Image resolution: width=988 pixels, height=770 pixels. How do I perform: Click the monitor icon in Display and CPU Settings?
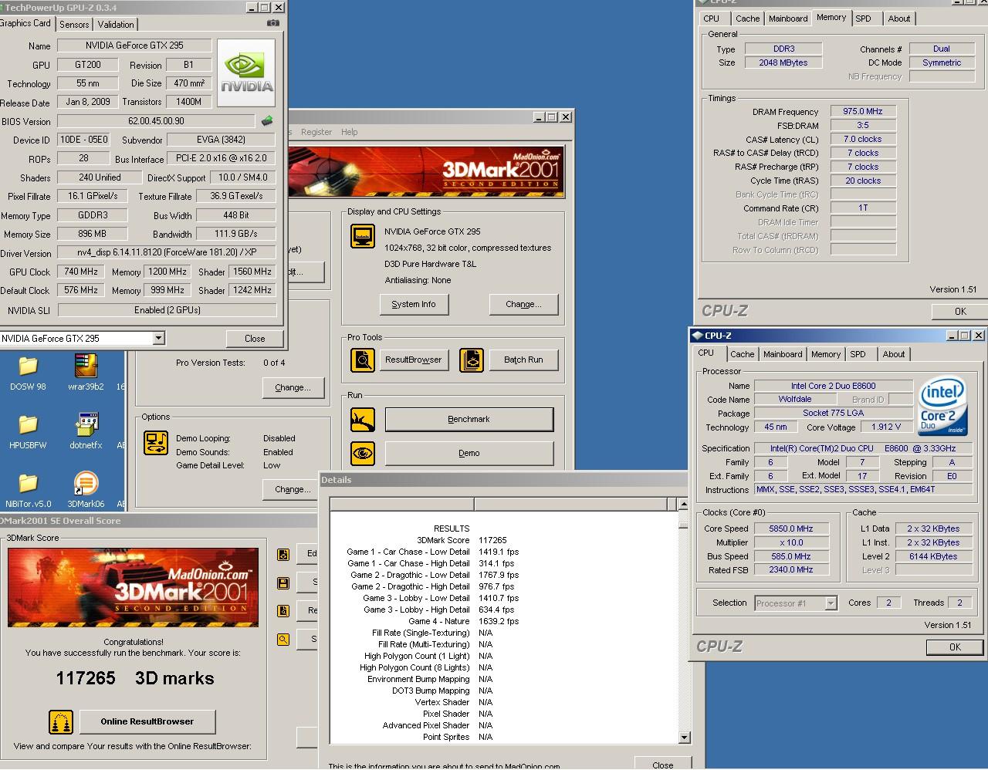point(363,237)
